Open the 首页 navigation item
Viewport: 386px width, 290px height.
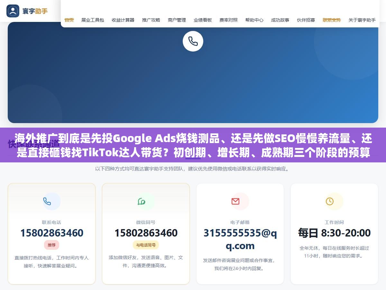(69, 20)
